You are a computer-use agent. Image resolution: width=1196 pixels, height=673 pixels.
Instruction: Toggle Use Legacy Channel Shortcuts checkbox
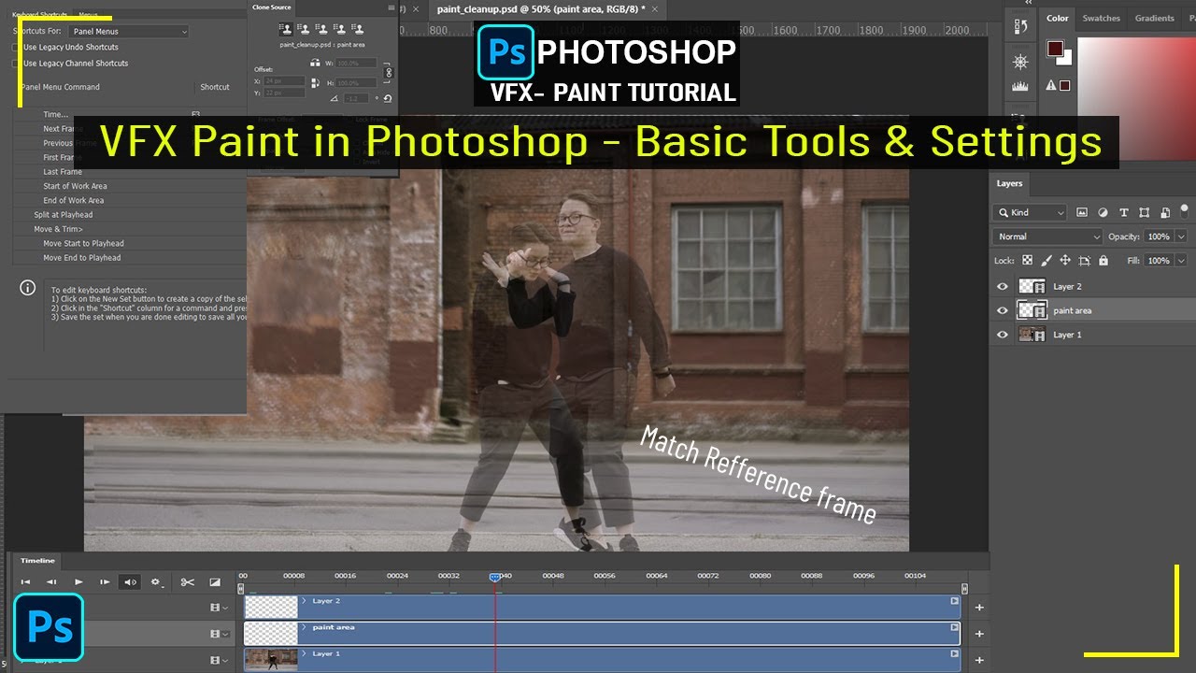pyautogui.click(x=16, y=64)
